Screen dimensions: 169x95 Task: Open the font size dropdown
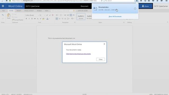pyautogui.click(x=45, y=15)
